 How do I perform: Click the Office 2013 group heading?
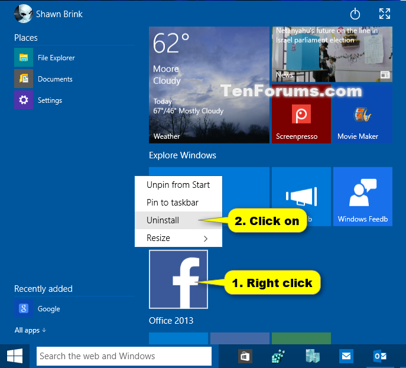171,321
